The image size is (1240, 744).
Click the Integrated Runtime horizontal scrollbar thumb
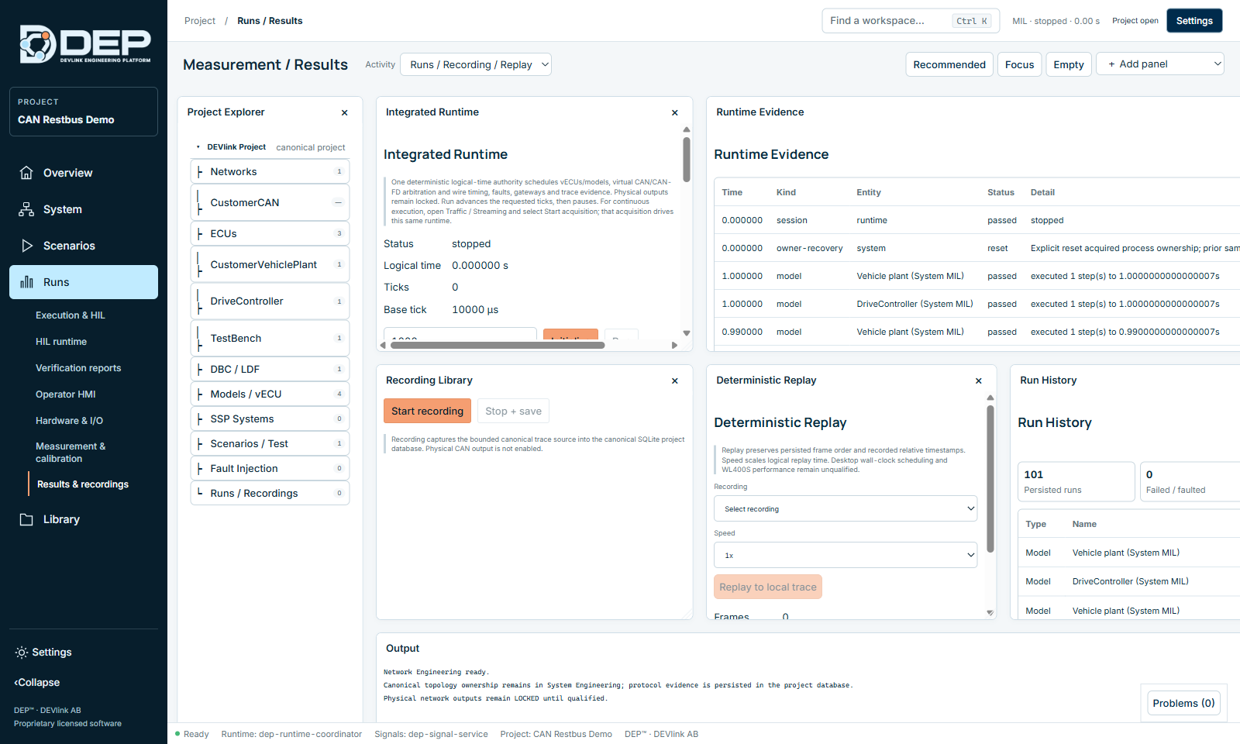pos(498,346)
